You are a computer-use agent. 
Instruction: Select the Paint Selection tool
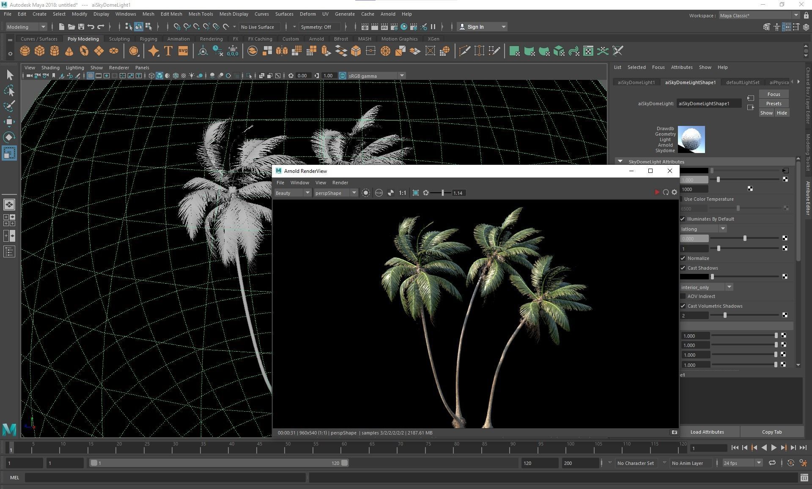click(9, 106)
